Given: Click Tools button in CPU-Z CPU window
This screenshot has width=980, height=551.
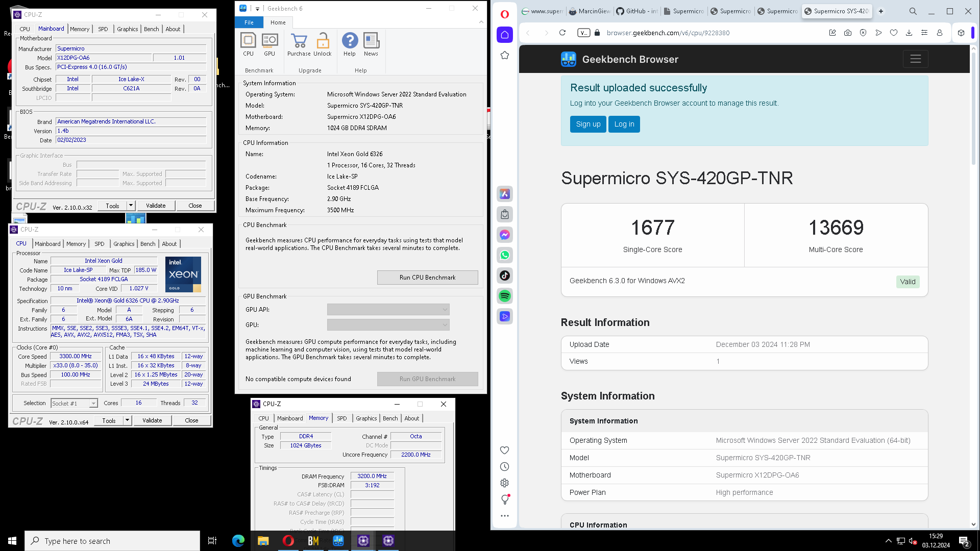Looking at the screenshot, I should coord(109,420).
